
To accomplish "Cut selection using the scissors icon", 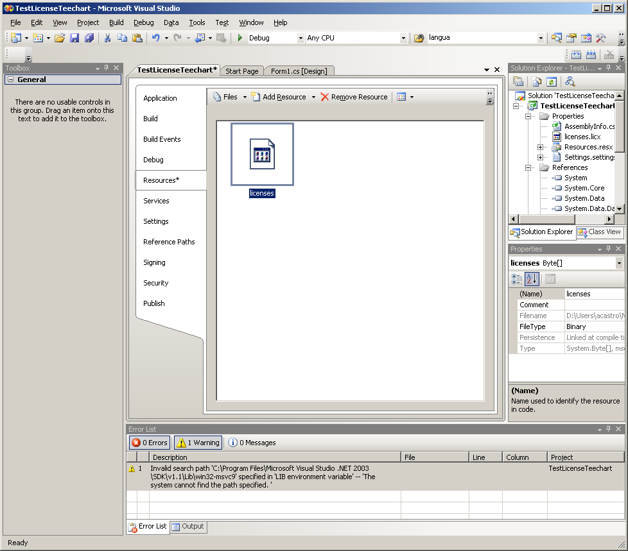I will coord(107,38).
